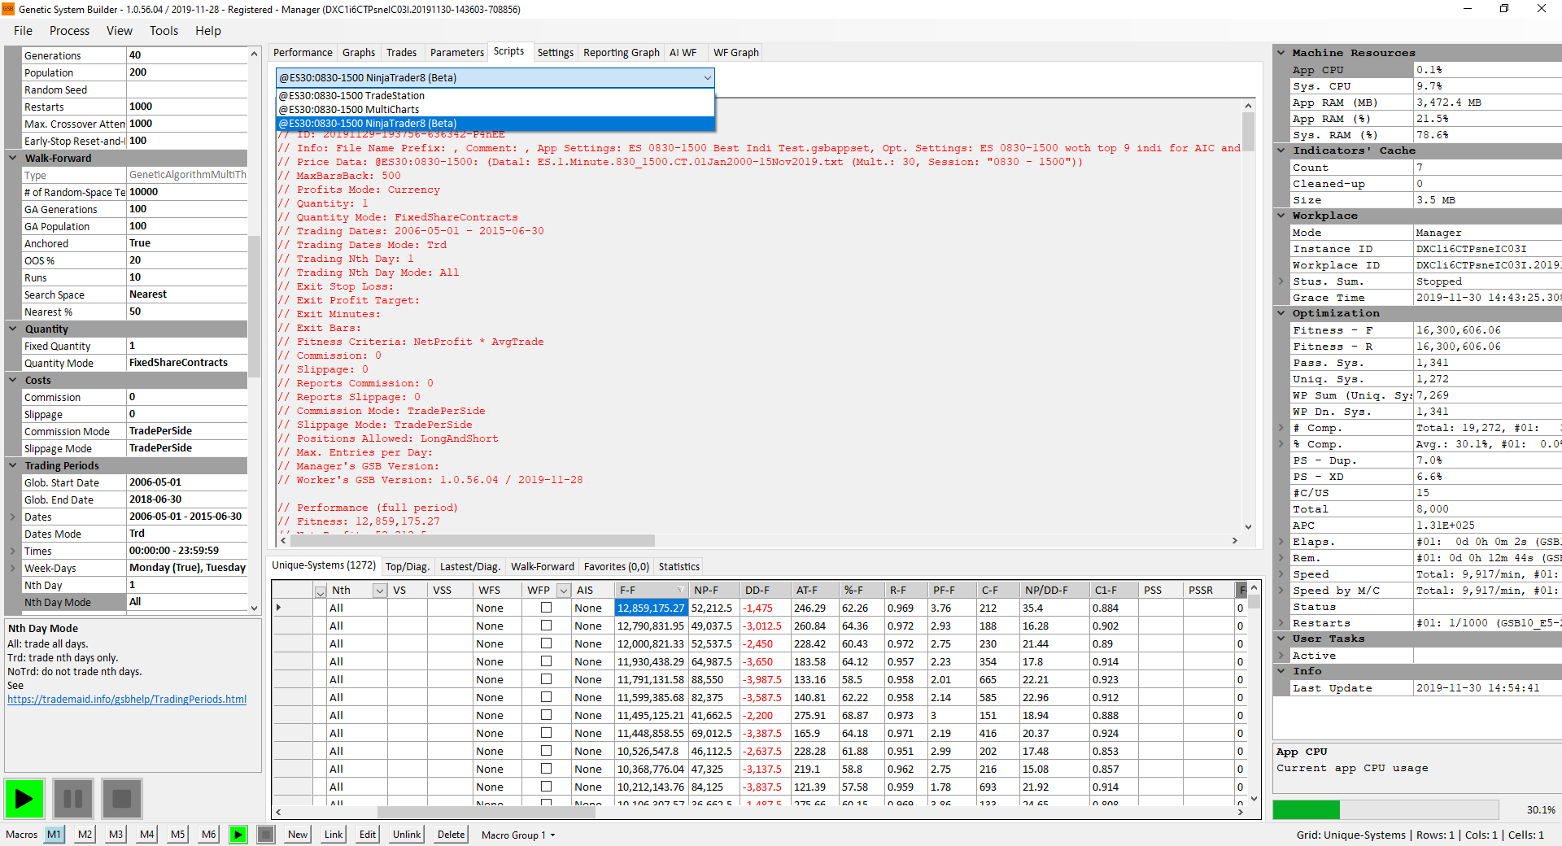Click the New macro button
The width and height of the screenshot is (1562, 846).
click(x=298, y=835)
